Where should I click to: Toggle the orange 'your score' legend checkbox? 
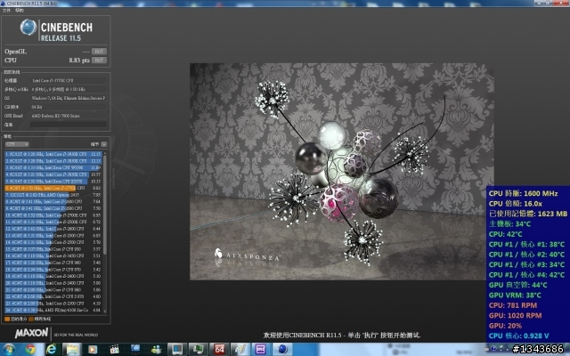[7, 319]
